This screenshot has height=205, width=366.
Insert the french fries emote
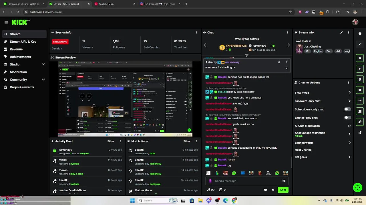pyautogui.click(x=260, y=173)
